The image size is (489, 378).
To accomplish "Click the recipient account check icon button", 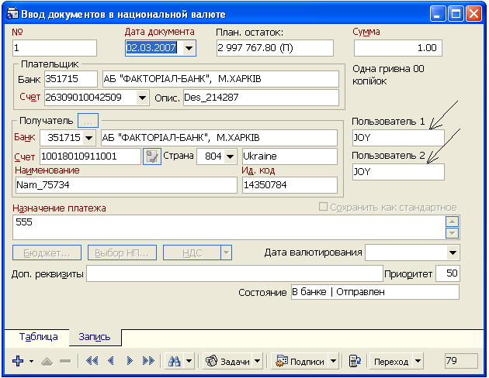I will coord(152,156).
